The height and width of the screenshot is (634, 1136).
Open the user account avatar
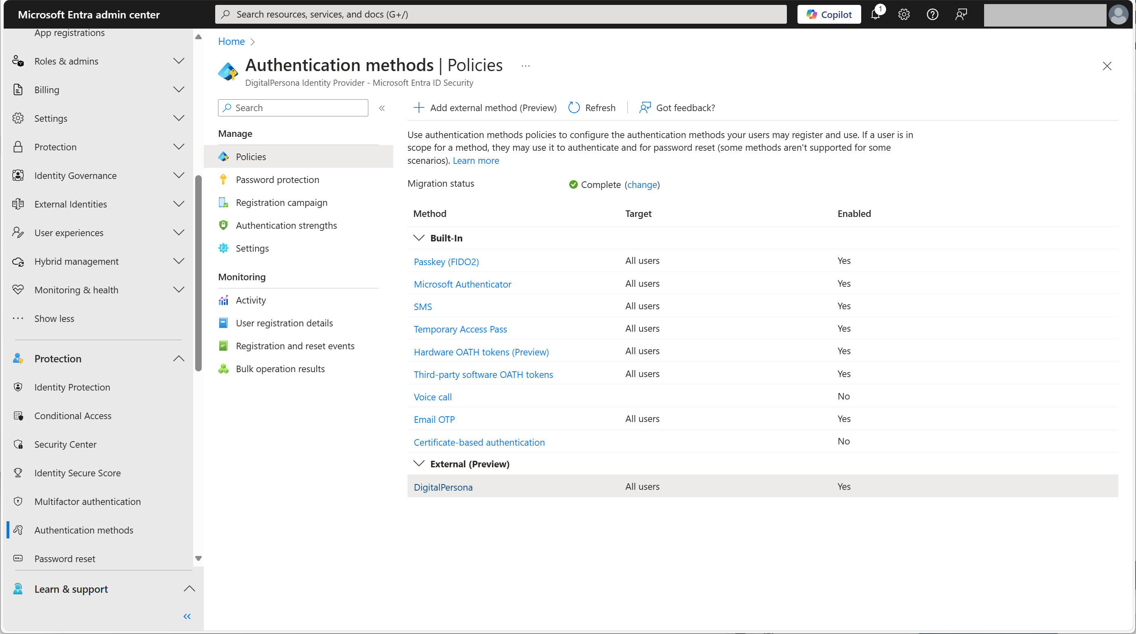(x=1118, y=15)
